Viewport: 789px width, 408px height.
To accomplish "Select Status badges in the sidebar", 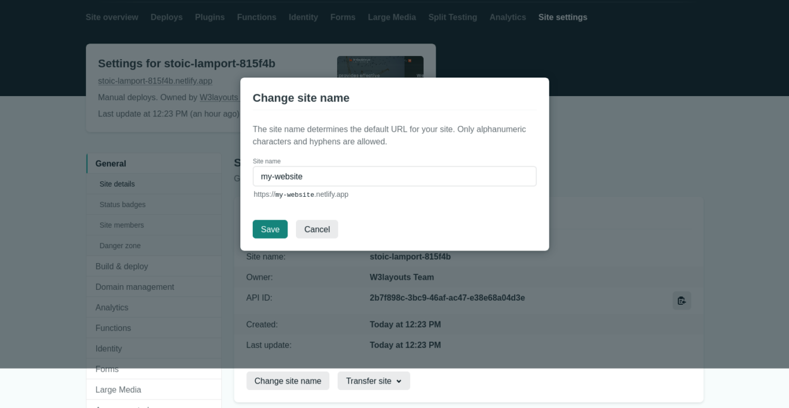I will click(x=123, y=205).
